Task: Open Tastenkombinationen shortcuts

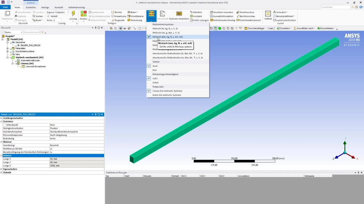Action: (x=249, y=20)
